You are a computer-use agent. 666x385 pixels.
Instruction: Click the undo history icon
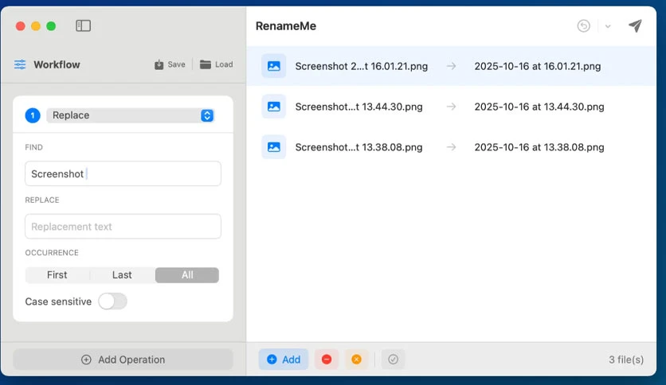[x=584, y=26]
